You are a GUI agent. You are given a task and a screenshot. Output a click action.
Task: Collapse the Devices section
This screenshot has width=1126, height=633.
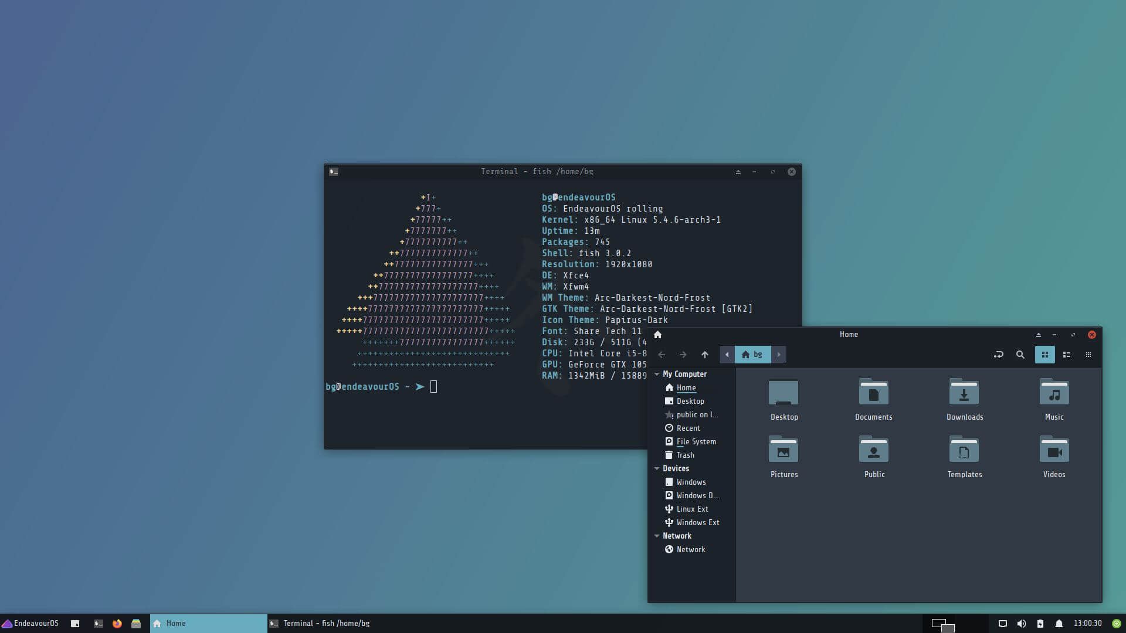coord(657,468)
